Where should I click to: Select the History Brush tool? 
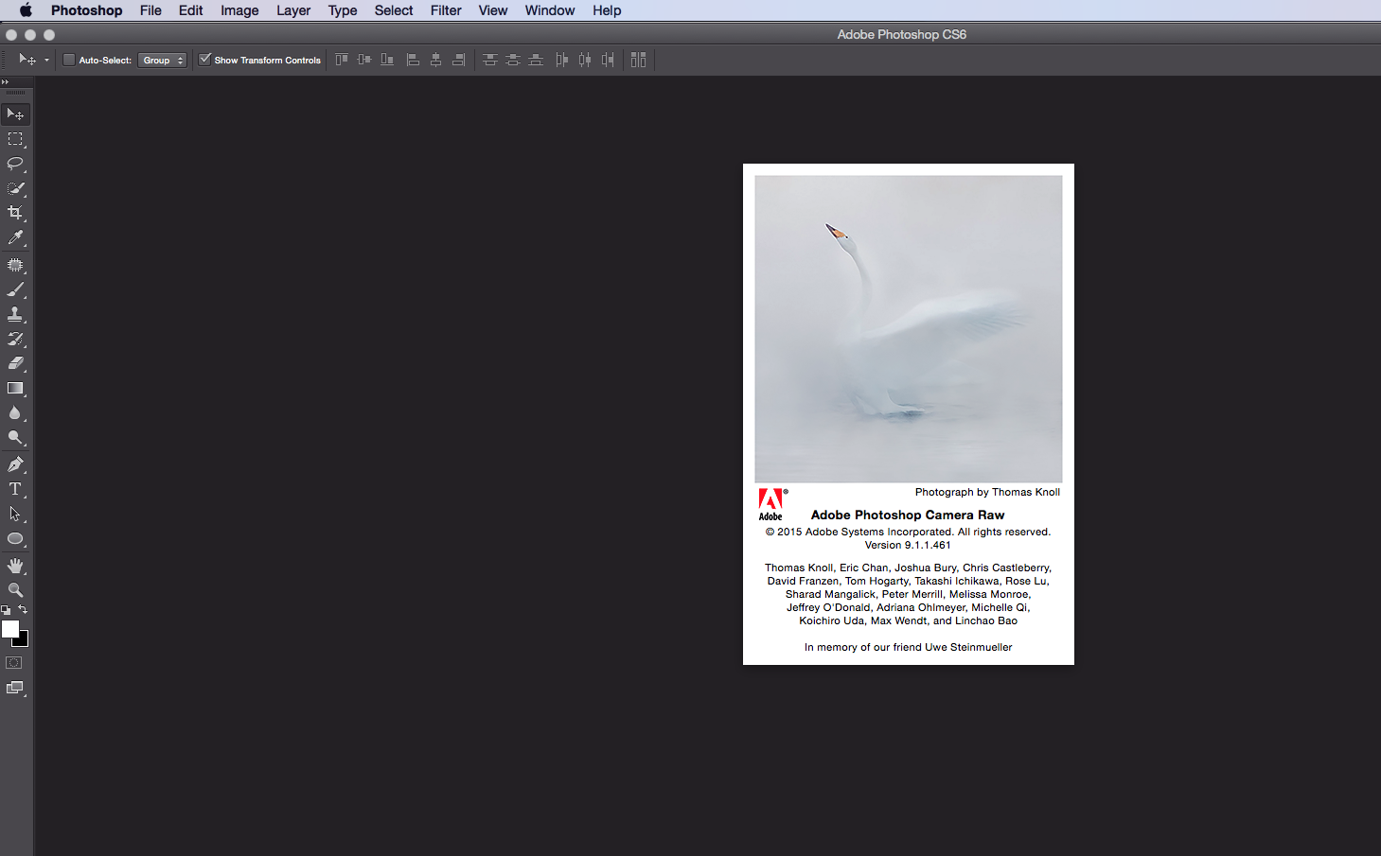(15, 340)
